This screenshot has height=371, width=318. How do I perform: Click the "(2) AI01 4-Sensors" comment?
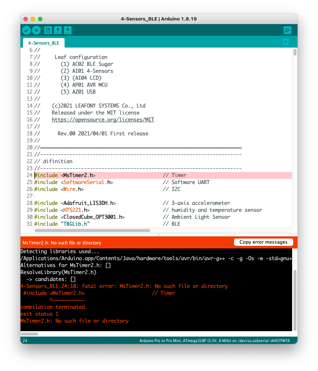click(x=87, y=71)
